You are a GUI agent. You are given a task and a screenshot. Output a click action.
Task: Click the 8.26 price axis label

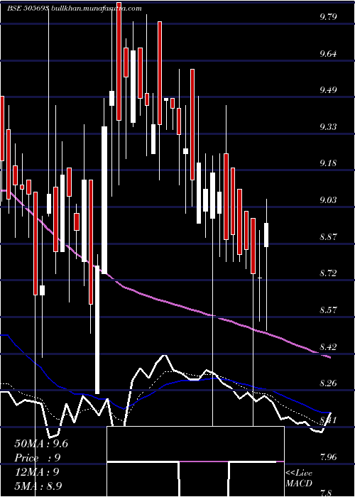point(328,383)
